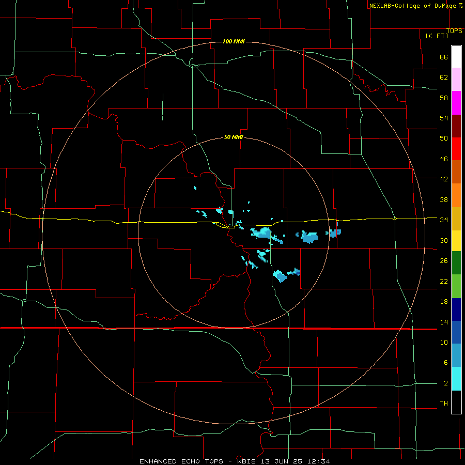The width and height of the screenshot is (465, 465).
Task: Click the ENHANCED ECHO TOPS caption text
Action: (x=181, y=461)
